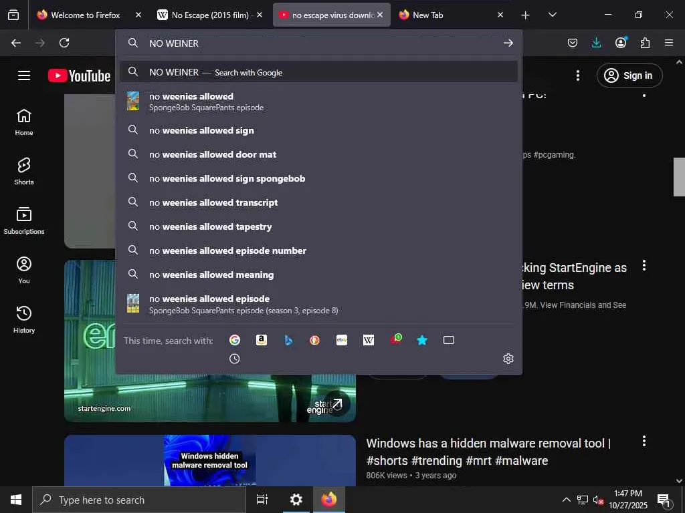The width and height of the screenshot is (685, 513).
Task: Open Settings from the taskbar
Action: (296, 500)
